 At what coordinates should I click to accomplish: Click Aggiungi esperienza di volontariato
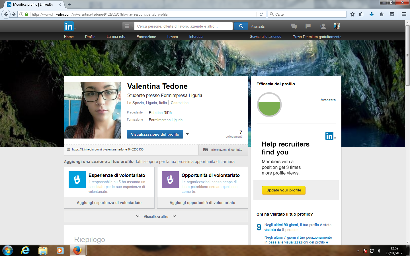pyautogui.click(x=109, y=203)
